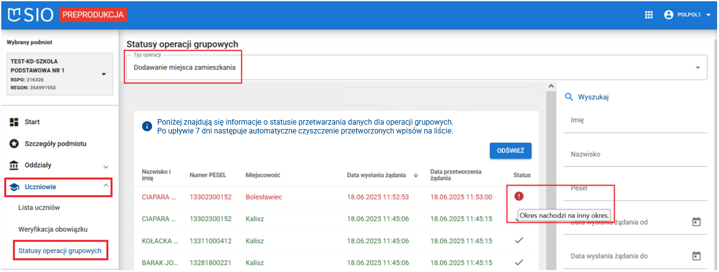Open the selected entity dropdown TEST-KD-SZKOŁA
Screen dimensions: 719x272
[104, 74]
